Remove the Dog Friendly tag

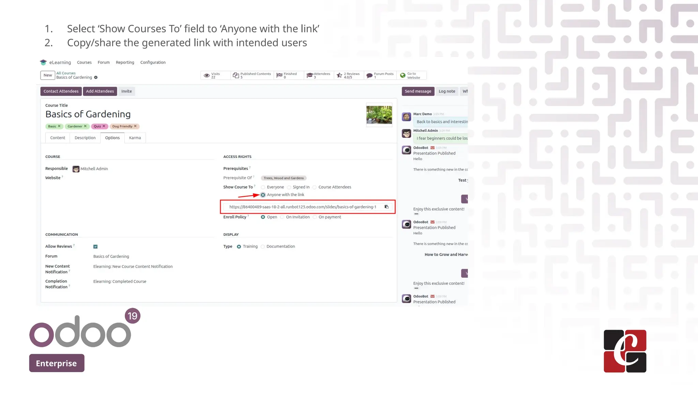[x=135, y=126]
